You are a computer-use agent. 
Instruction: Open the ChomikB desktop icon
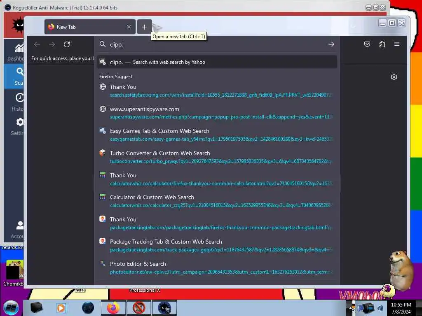14,273
